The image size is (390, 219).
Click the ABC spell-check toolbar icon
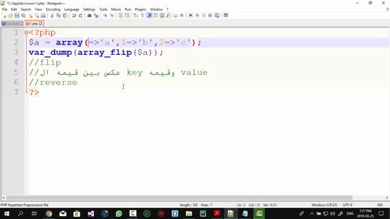tap(226, 15)
